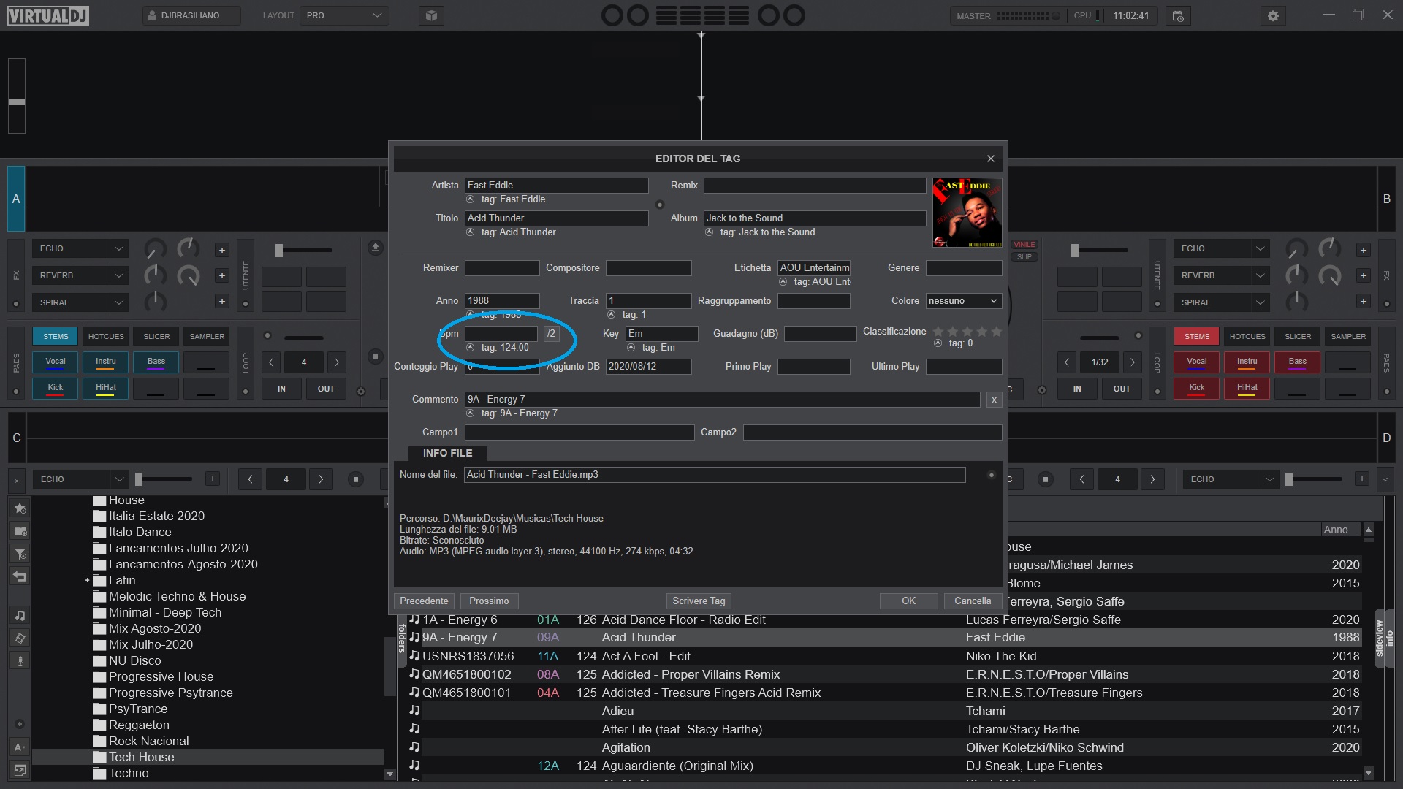Open the clock/calendar icon beside the time
1403x789 pixels.
click(1178, 15)
